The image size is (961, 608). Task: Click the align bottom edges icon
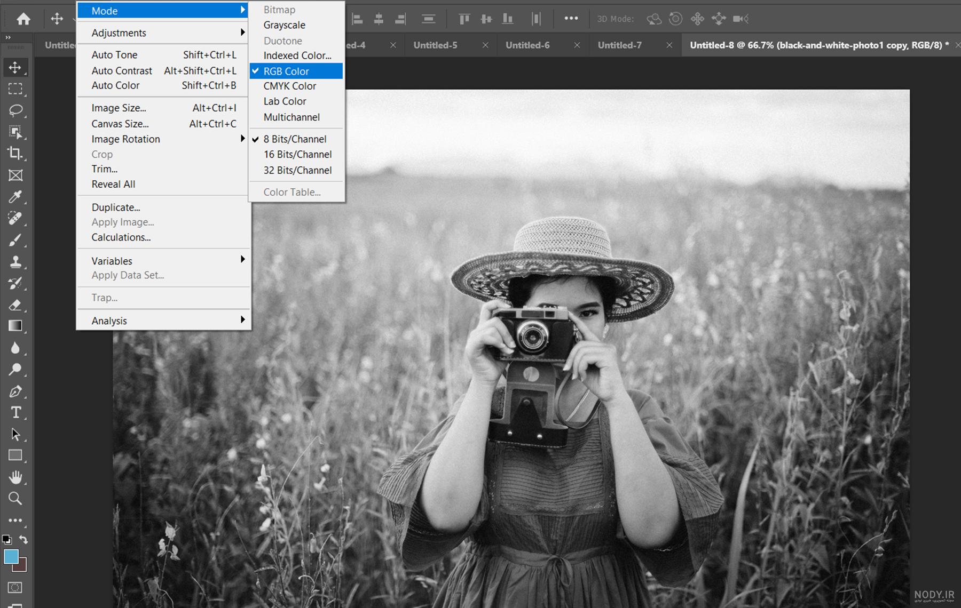coord(507,19)
